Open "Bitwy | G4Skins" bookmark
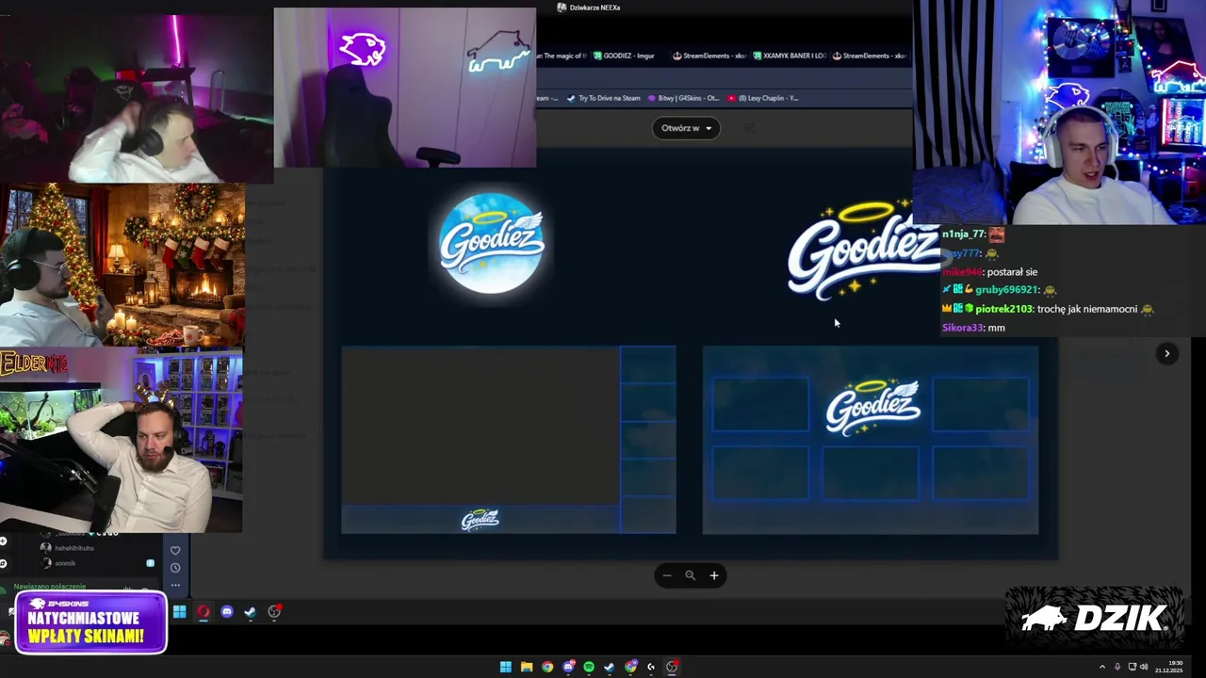The image size is (1206, 678). [683, 98]
